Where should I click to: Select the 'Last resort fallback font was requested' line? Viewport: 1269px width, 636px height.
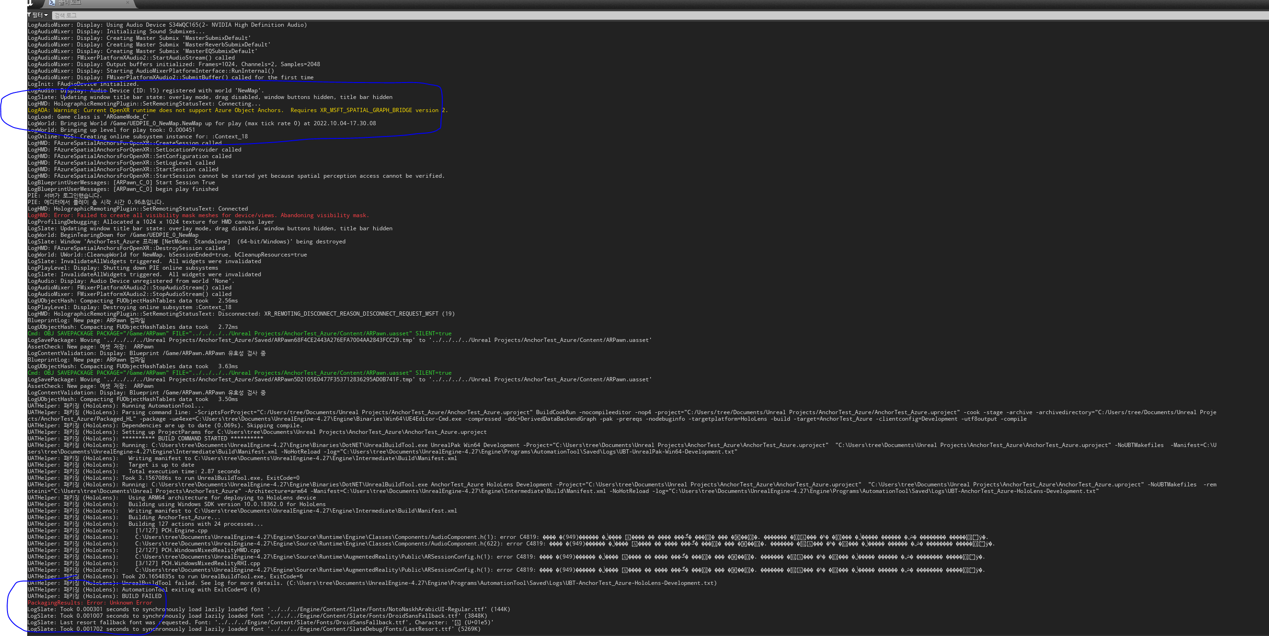(261, 622)
